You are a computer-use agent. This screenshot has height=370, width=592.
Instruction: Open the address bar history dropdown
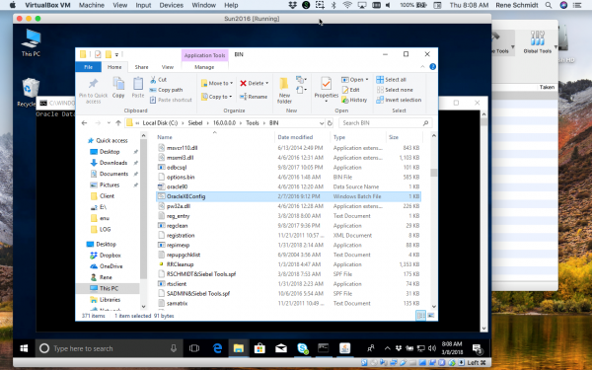[x=322, y=123]
